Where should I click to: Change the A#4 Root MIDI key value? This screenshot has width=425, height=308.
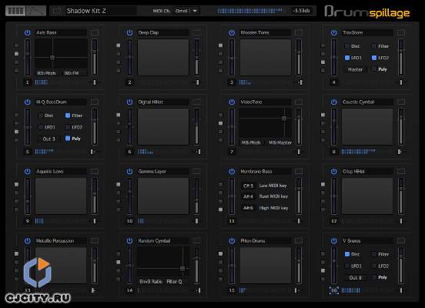(x=248, y=196)
